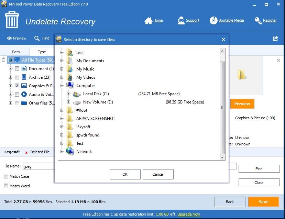
Task: Click the Network globe icon
Action: point(70,151)
